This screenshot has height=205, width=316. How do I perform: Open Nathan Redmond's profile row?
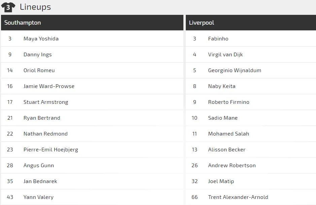click(45, 134)
